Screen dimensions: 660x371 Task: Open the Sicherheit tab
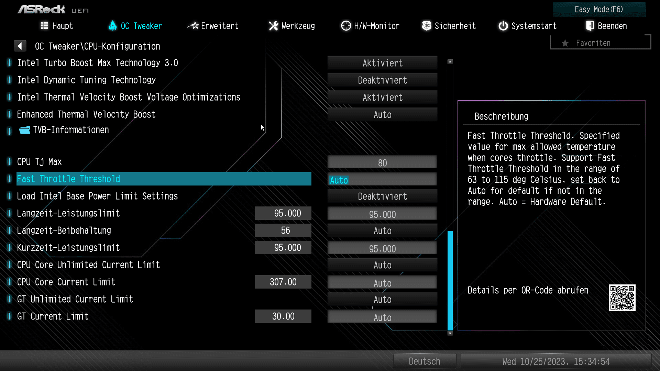coord(449,26)
